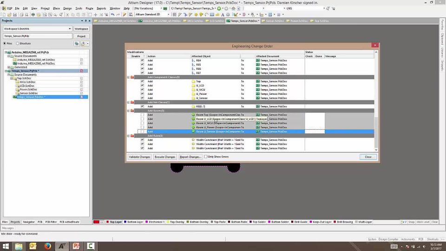Click the Cross Probe toolbar icon
This screenshot has height=251, width=446.
click(x=125, y=14)
